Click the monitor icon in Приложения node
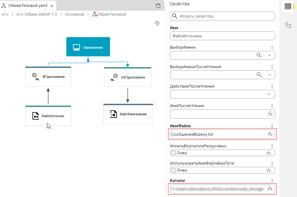This screenshot has width=297, height=197. (77, 47)
